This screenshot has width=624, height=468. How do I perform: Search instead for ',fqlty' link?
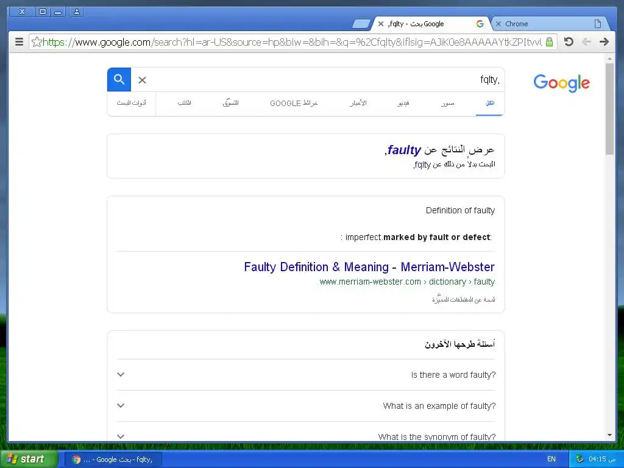(422, 165)
